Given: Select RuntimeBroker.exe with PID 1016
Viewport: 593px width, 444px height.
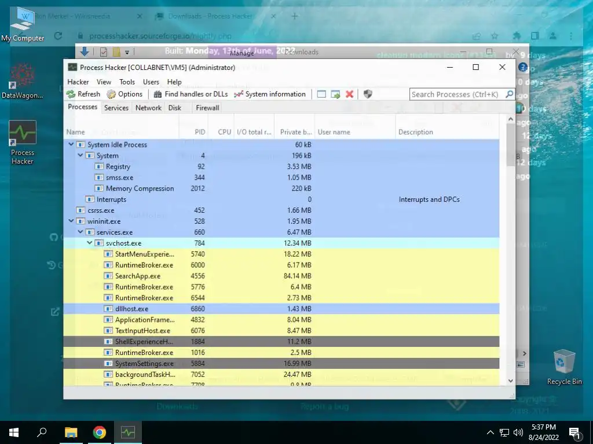Looking at the screenshot, I should (x=281, y=353).
